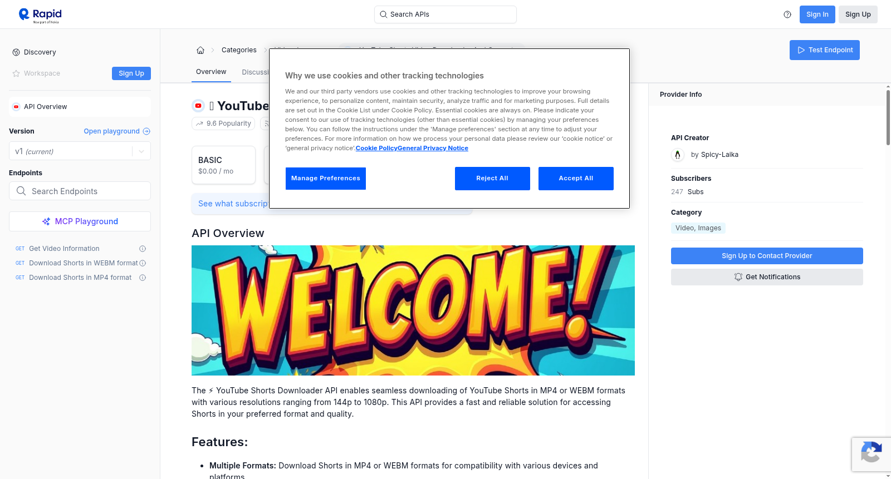Click the 9.6 Popularity badge

[x=223, y=124]
